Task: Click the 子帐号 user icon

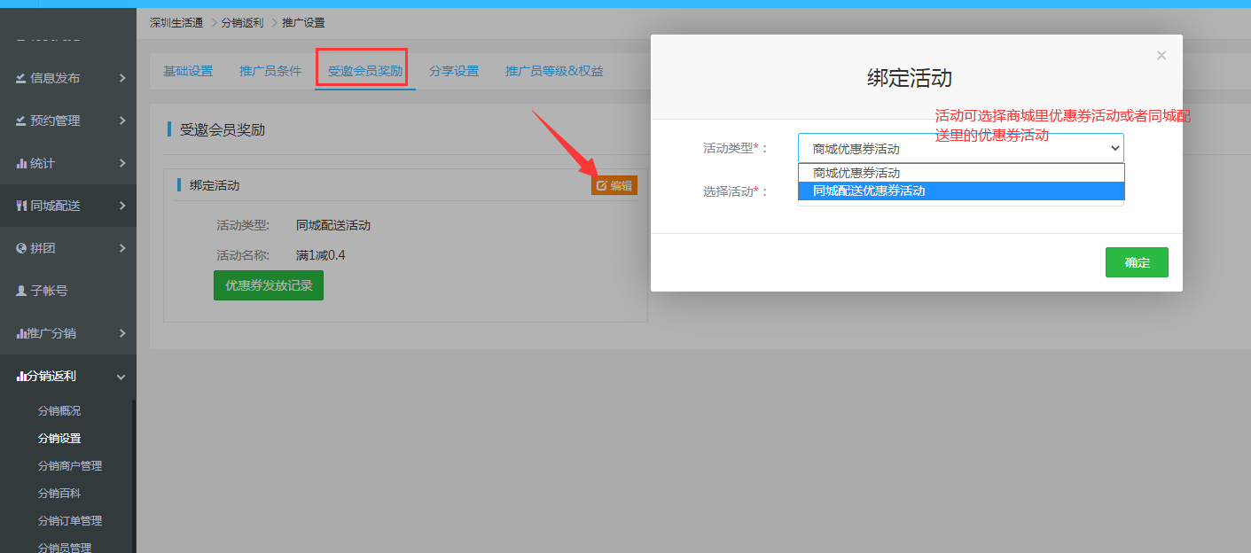Action: (x=21, y=291)
